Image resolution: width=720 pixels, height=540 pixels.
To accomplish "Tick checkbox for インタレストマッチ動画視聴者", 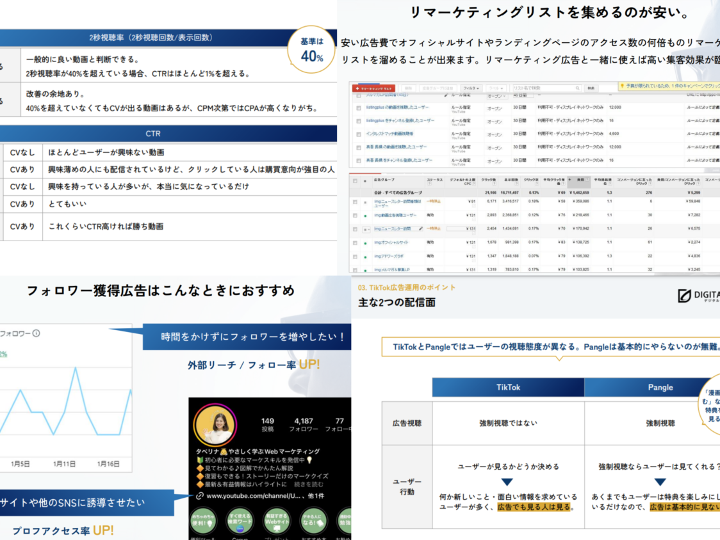I will pos(359,134).
